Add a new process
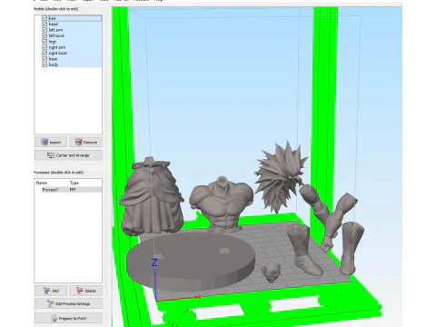The width and height of the screenshot is (436, 327). click(51, 291)
